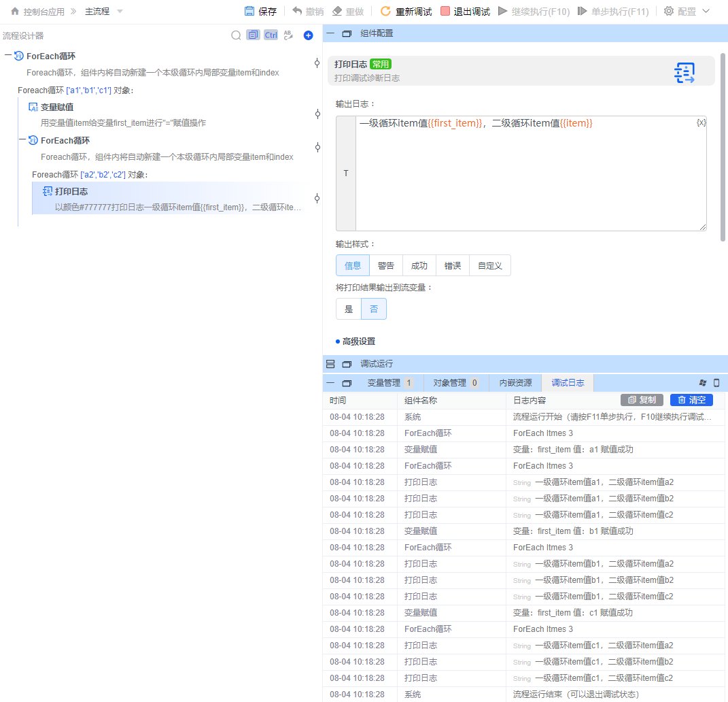Click restore-window icon left of 变量管理 tab
The width and height of the screenshot is (728, 702).
pyautogui.click(x=347, y=383)
